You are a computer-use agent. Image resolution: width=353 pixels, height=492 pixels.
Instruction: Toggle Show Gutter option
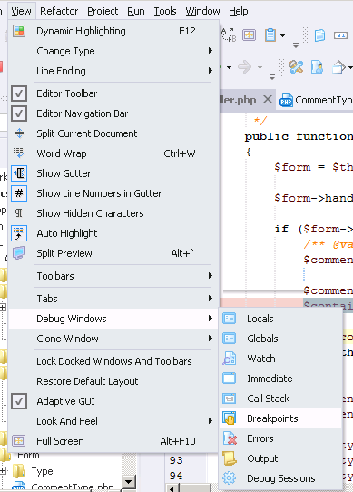tap(113, 173)
